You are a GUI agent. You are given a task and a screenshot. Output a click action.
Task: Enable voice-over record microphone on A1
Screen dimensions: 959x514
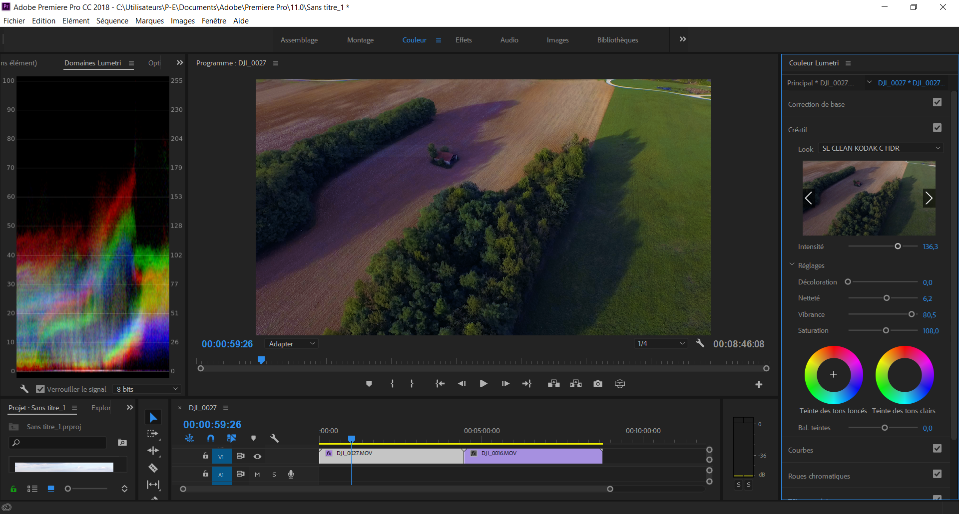291,474
